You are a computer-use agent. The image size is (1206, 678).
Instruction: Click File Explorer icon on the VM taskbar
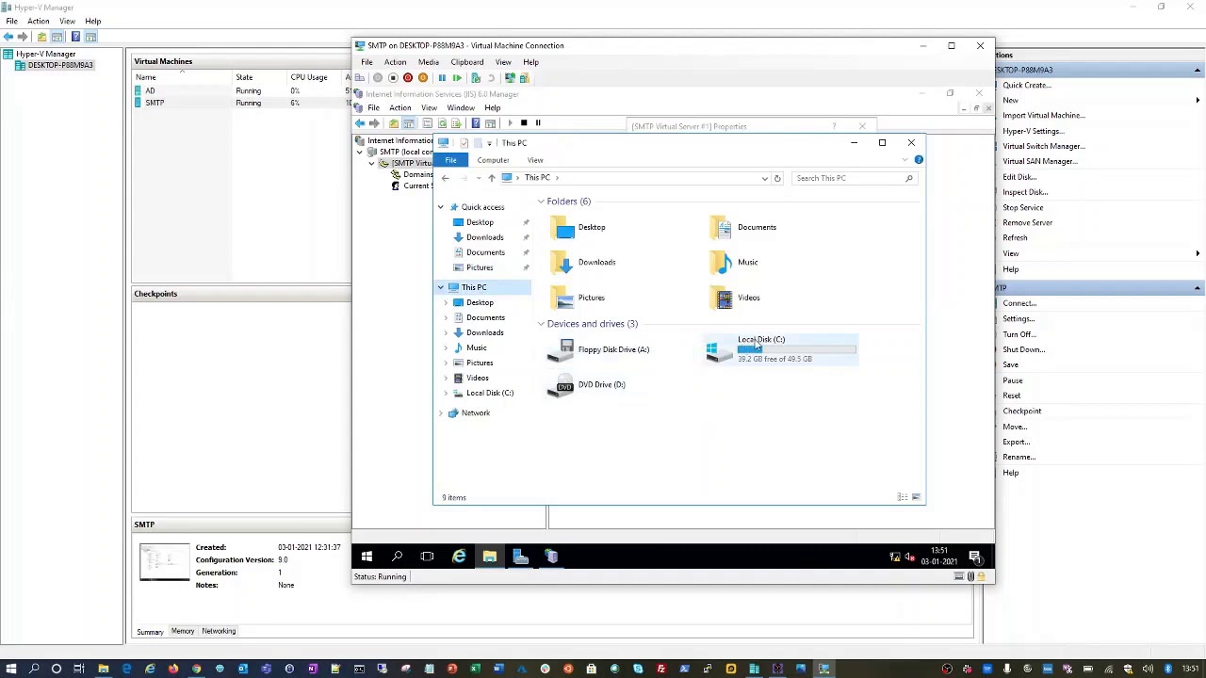coord(489,557)
